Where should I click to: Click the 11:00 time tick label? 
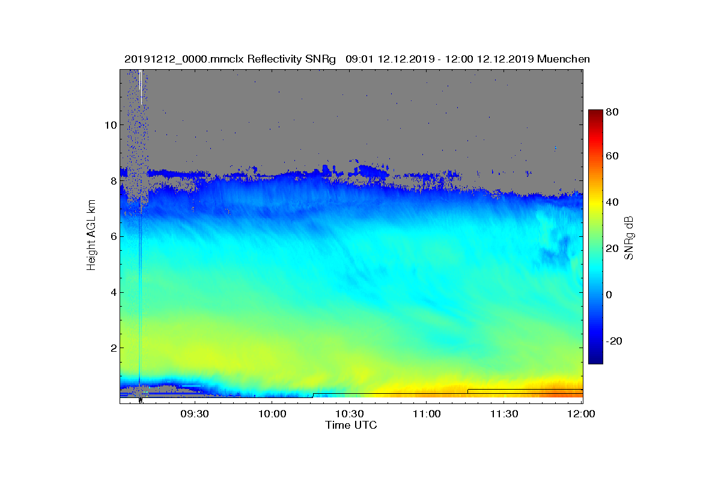(426, 414)
